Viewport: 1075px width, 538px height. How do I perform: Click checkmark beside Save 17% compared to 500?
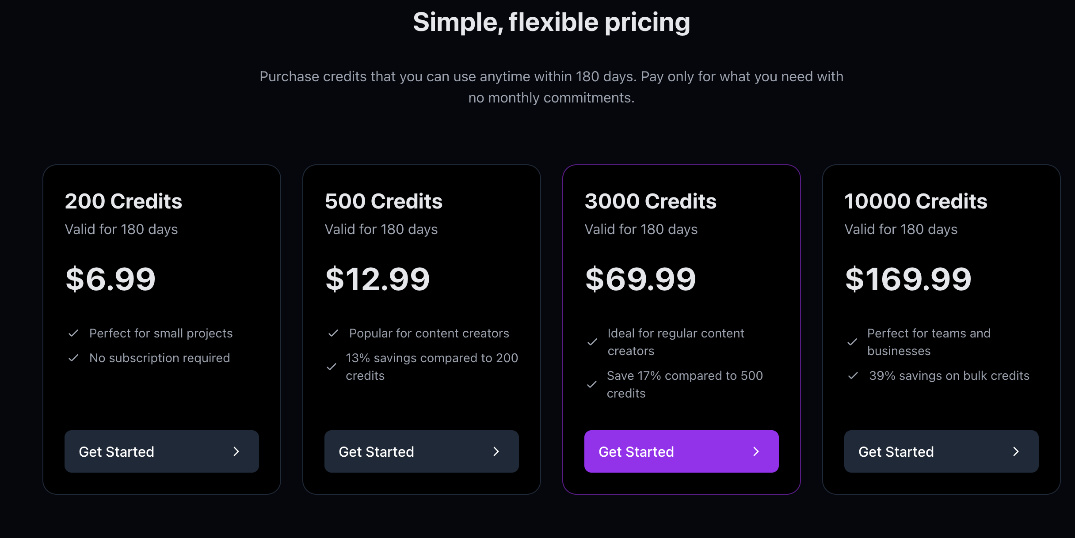click(592, 384)
